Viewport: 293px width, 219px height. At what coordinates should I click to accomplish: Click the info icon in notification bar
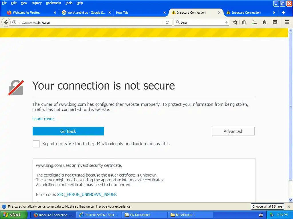coord(4,206)
